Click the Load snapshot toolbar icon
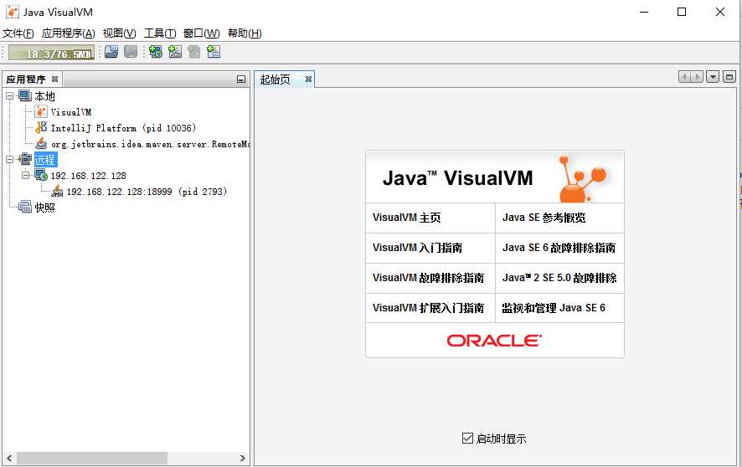Image resolution: width=742 pixels, height=467 pixels. tap(111, 52)
